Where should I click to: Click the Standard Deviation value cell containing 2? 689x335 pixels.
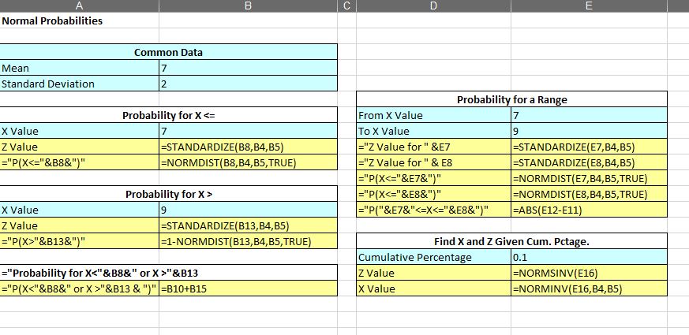249,84
